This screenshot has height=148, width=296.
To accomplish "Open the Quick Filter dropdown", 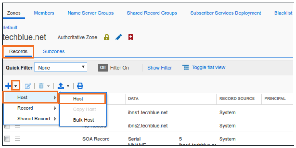I will tap(61, 67).
